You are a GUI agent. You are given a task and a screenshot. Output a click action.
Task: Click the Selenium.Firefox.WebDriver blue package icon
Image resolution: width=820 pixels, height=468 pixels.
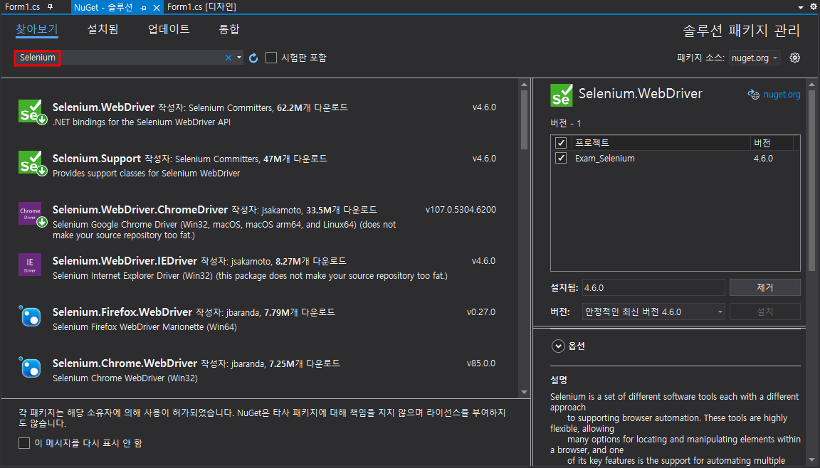(x=30, y=316)
